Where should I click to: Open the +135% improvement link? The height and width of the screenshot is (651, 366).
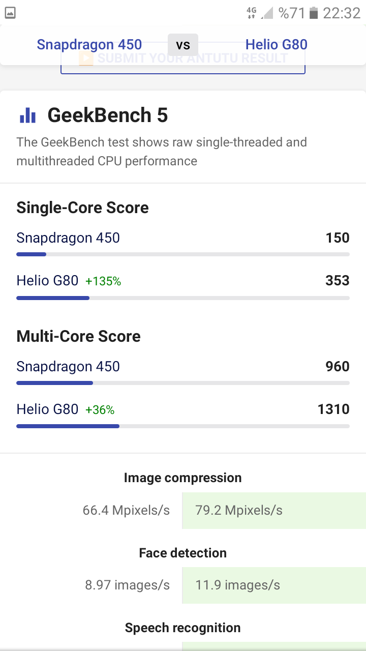pos(103,281)
